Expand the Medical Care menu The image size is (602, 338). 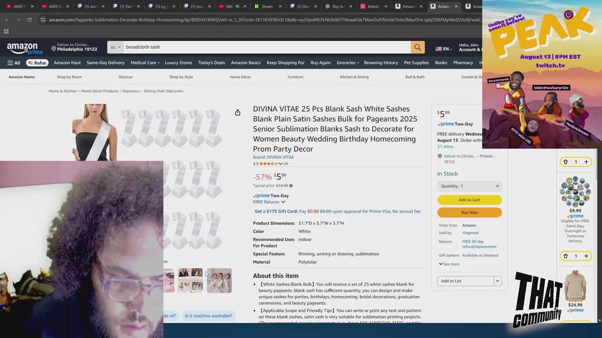click(x=145, y=62)
